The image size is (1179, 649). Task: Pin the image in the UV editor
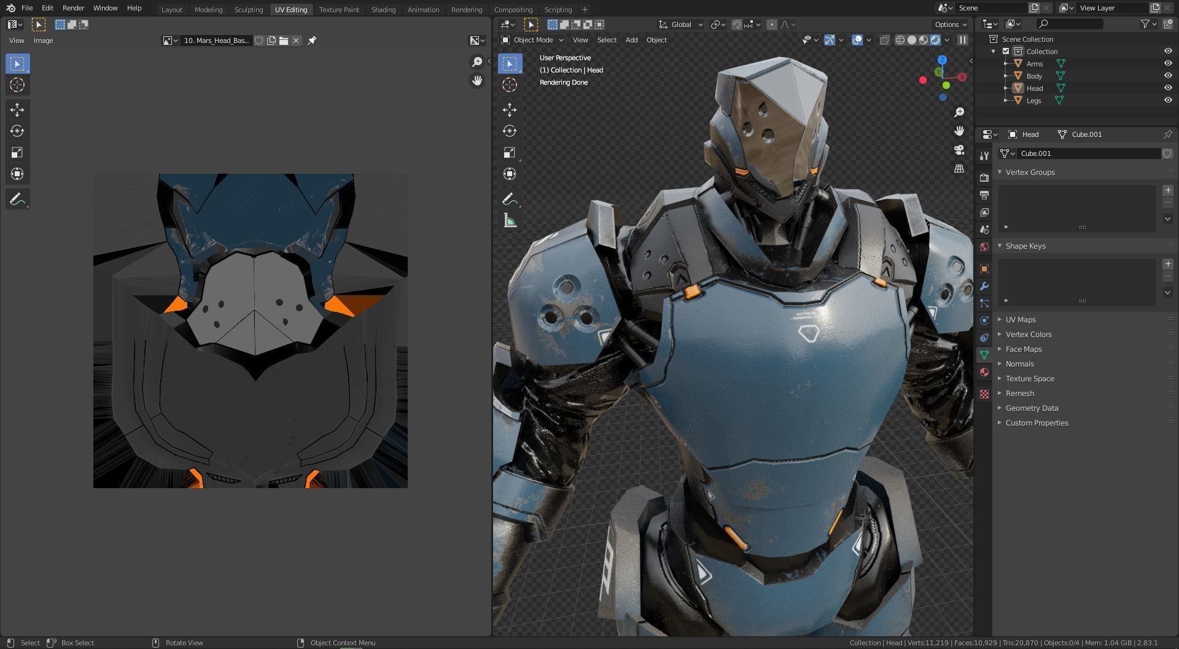[x=312, y=41]
